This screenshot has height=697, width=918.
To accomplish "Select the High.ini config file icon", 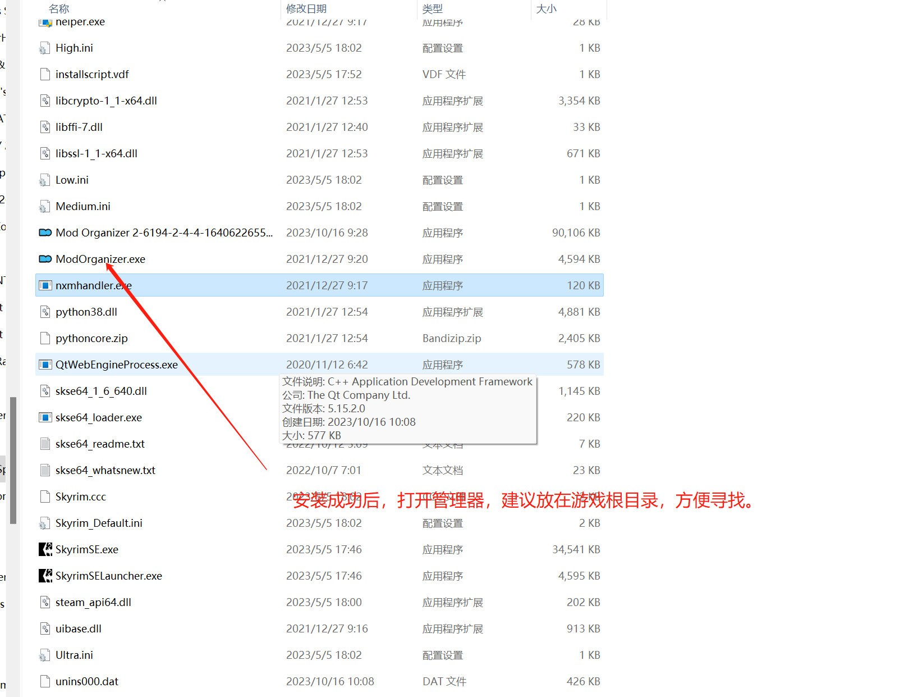I will [45, 48].
